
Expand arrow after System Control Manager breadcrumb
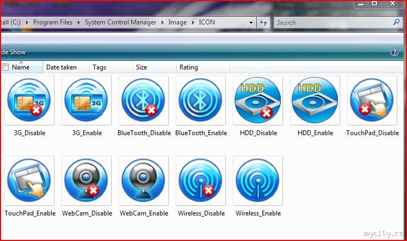point(163,22)
